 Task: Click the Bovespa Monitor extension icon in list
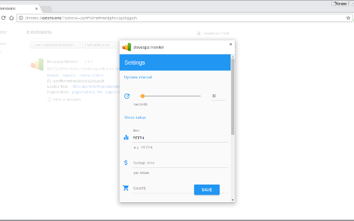pos(37,64)
